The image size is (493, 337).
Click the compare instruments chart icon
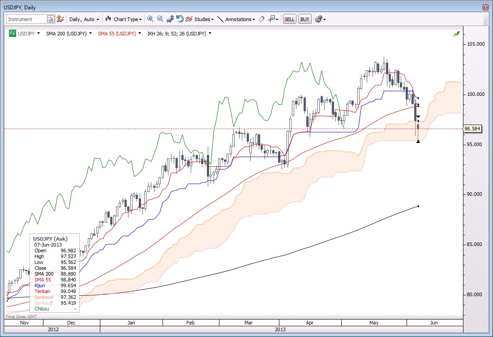pos(60,19)
